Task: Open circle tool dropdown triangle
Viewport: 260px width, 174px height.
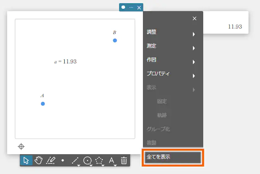Action: pos(91,165)
